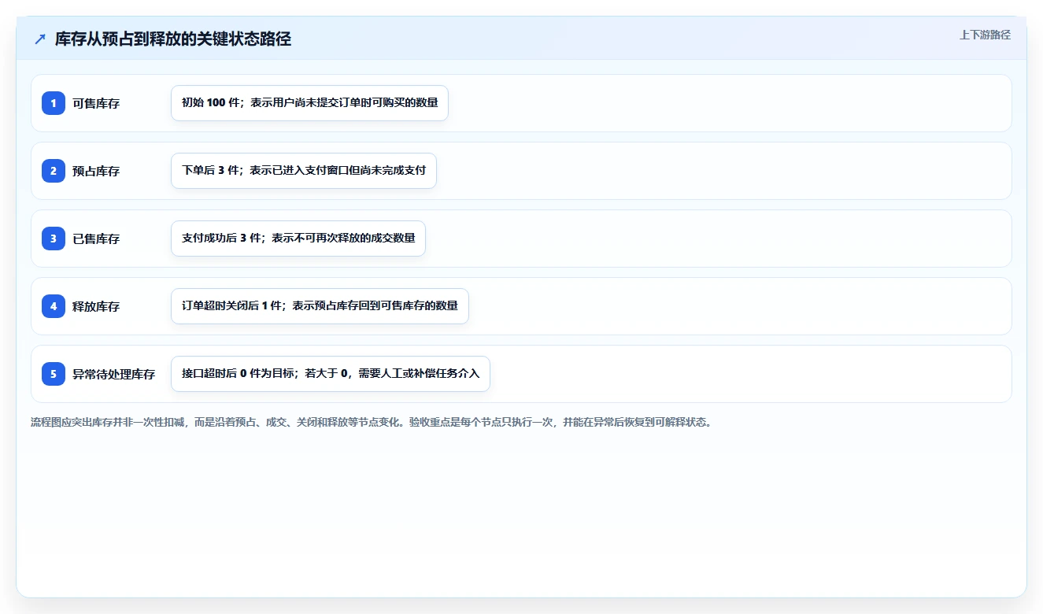Click the arrow icon beside the panel title

40,39
